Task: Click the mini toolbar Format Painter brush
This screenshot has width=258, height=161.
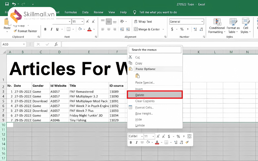Action: pyautogui.click(x=187, y=142)
